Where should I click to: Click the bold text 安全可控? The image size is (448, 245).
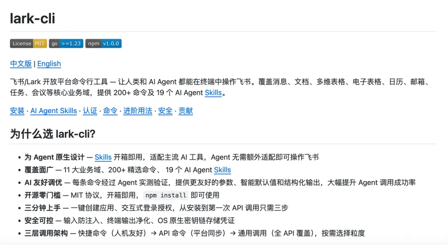[x=39, y=221]
